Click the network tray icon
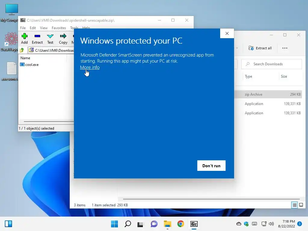This screenshot has height=231, width=308. click(264, 224)
